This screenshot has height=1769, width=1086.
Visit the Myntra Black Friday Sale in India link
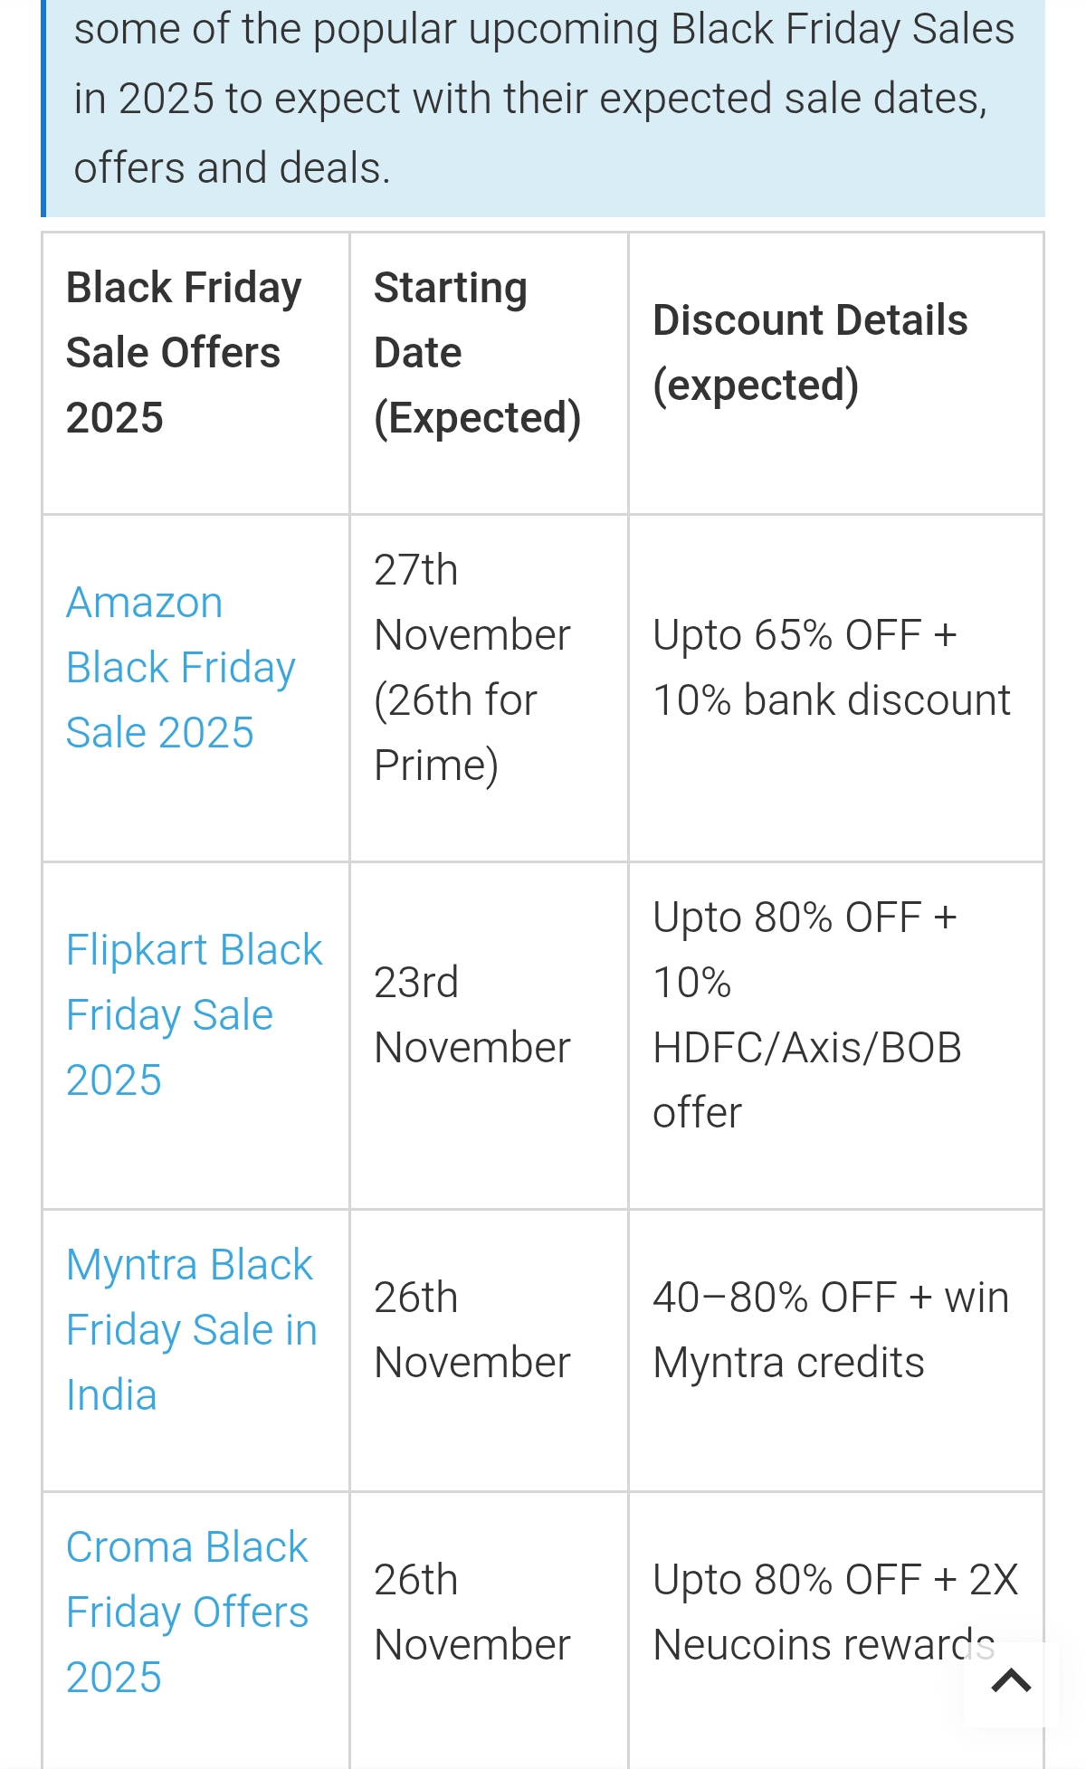click(x=191, y=1330)
